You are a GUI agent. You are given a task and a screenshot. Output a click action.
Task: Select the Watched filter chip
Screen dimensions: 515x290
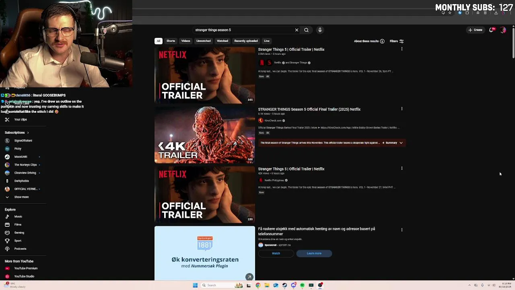coord(222,41)
